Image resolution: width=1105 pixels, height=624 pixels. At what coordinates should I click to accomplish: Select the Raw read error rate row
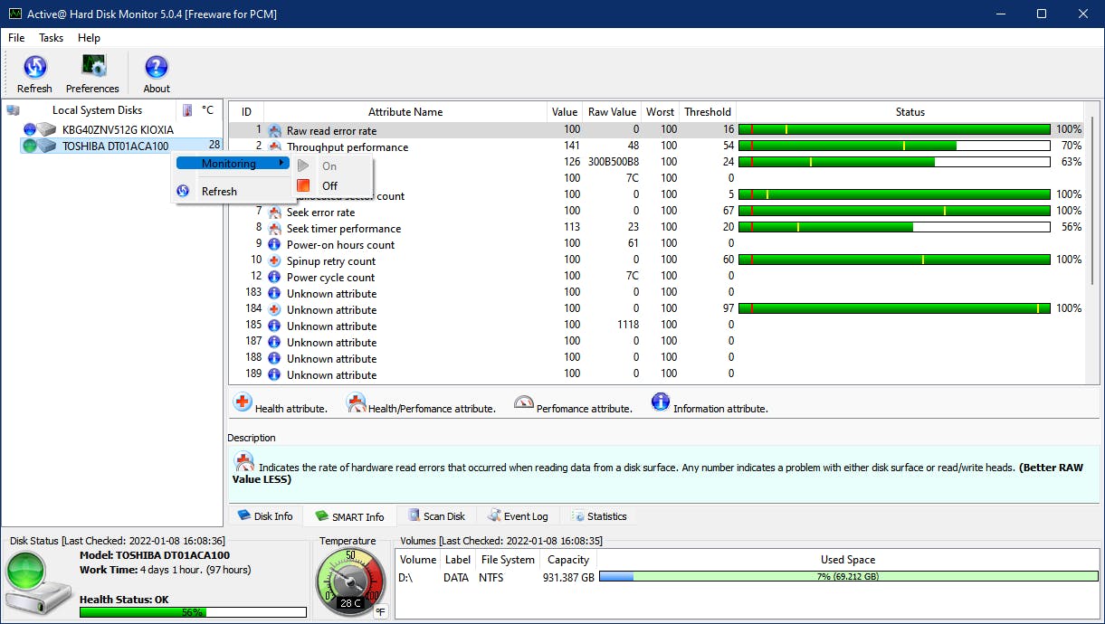[656, 131]
